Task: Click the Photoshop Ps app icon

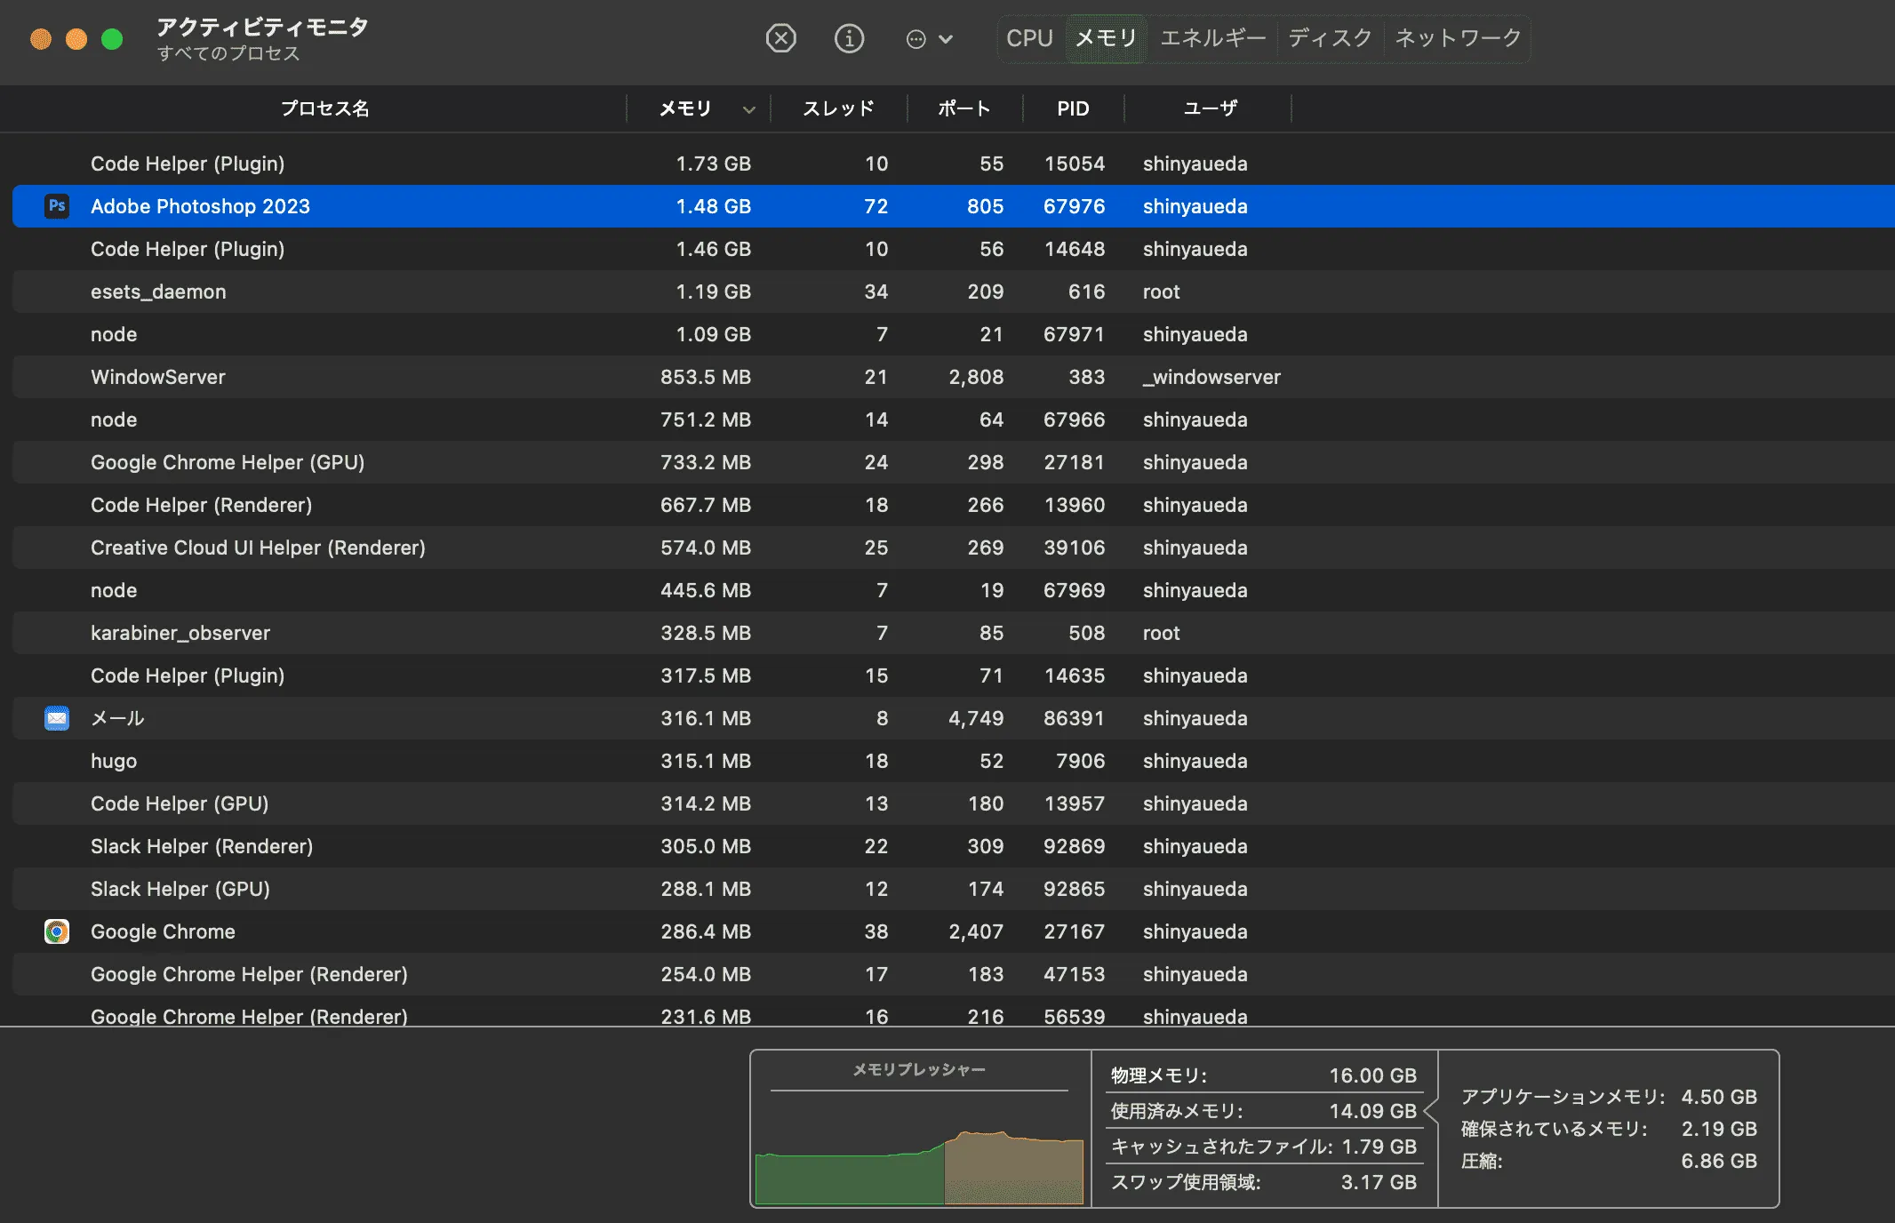Action: tap(57, 206)
